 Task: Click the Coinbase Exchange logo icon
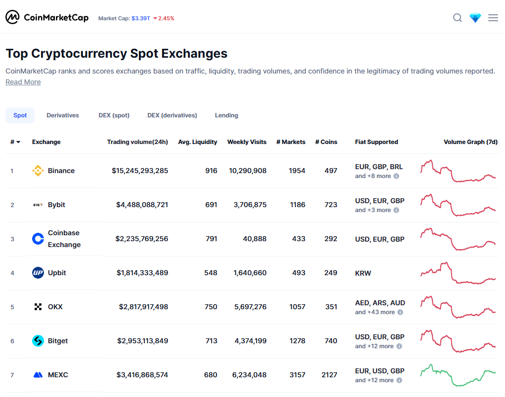tap(38, 239)
